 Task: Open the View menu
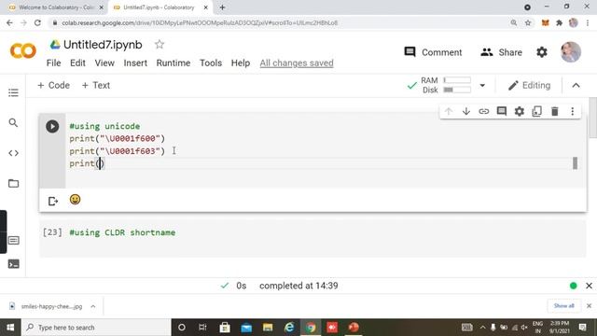(104, 63)
